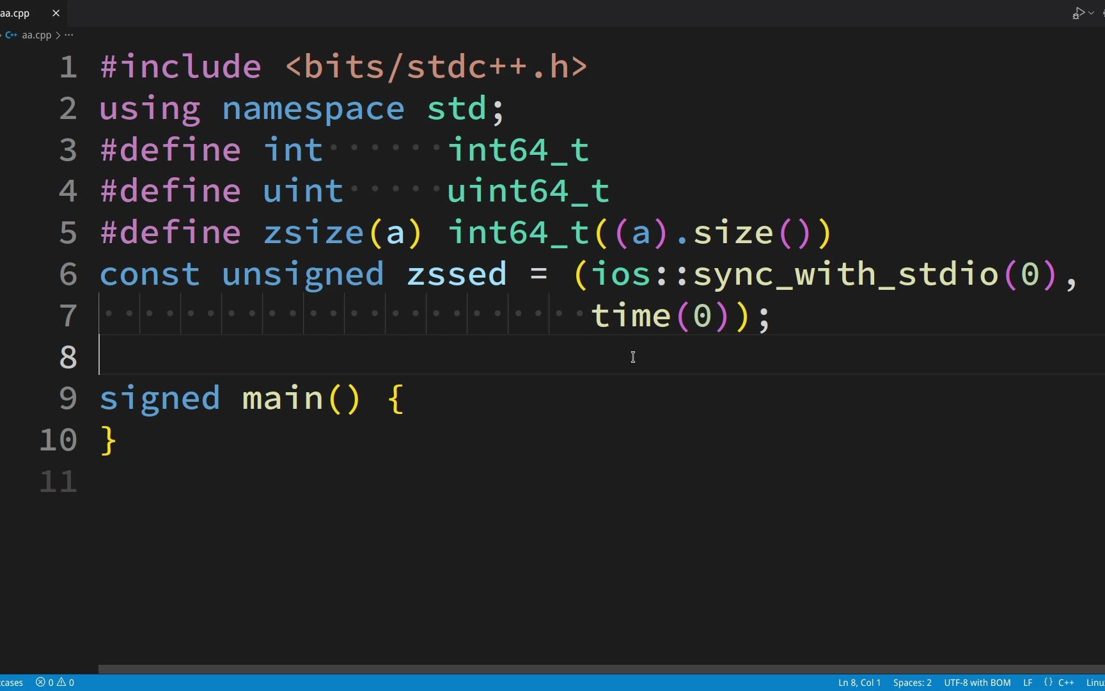Open the breadcrumb ellipsis symbol picker

click(x=69, y=35)
